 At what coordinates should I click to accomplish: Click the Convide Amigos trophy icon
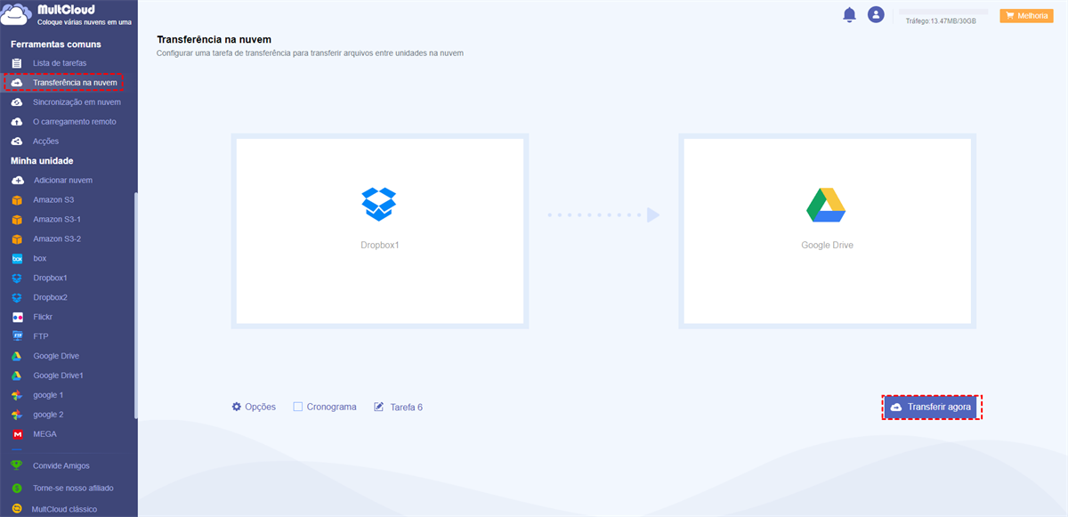click(17, 465)
